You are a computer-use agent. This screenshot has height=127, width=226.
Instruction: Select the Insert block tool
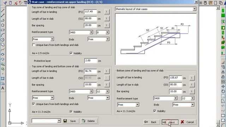pos(2,64)
